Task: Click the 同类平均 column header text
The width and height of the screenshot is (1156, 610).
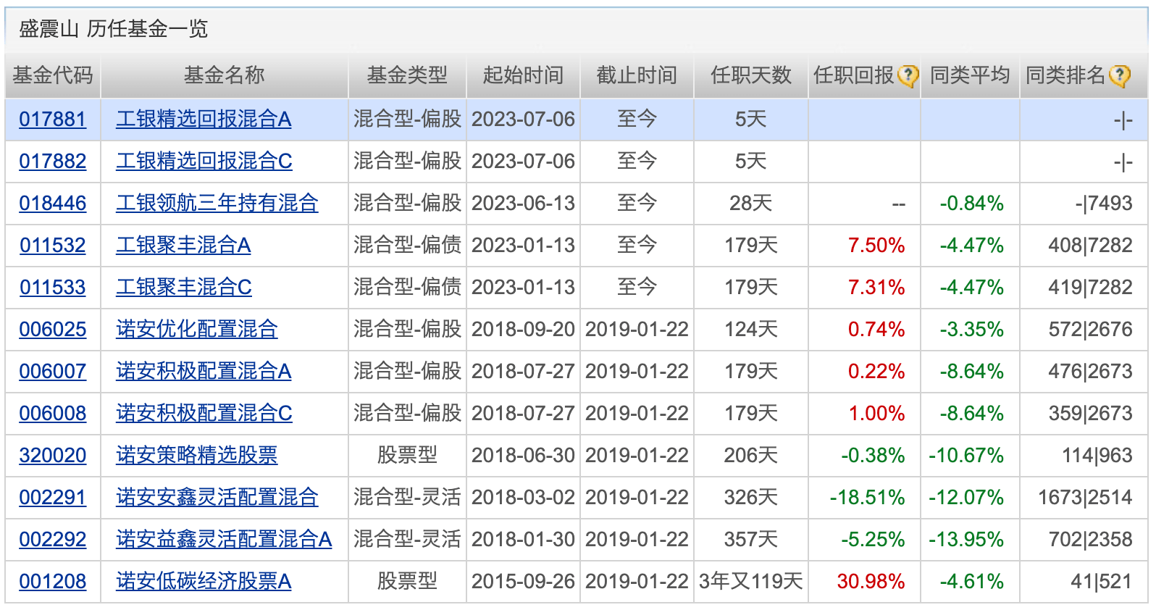Action: (970, 75)
